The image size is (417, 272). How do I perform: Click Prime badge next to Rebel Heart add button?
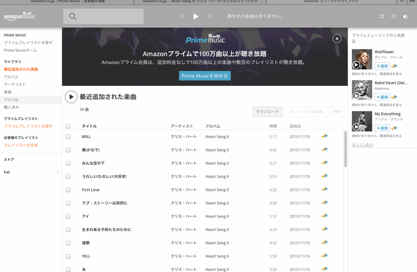coord(394,97)
